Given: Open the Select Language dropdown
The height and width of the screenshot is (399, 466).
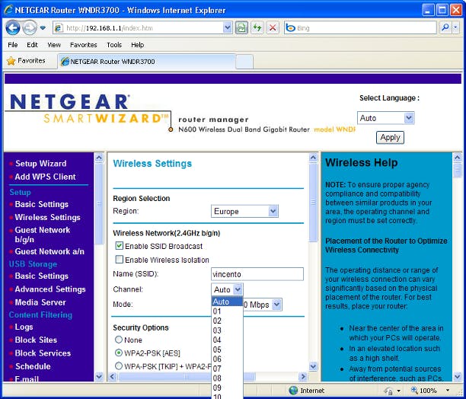Looking at the screenshot, I should (385, 118).
